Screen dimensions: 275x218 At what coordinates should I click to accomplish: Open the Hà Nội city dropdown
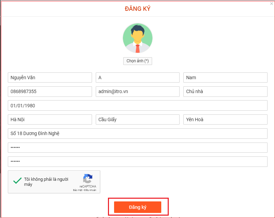pos(50,119)
